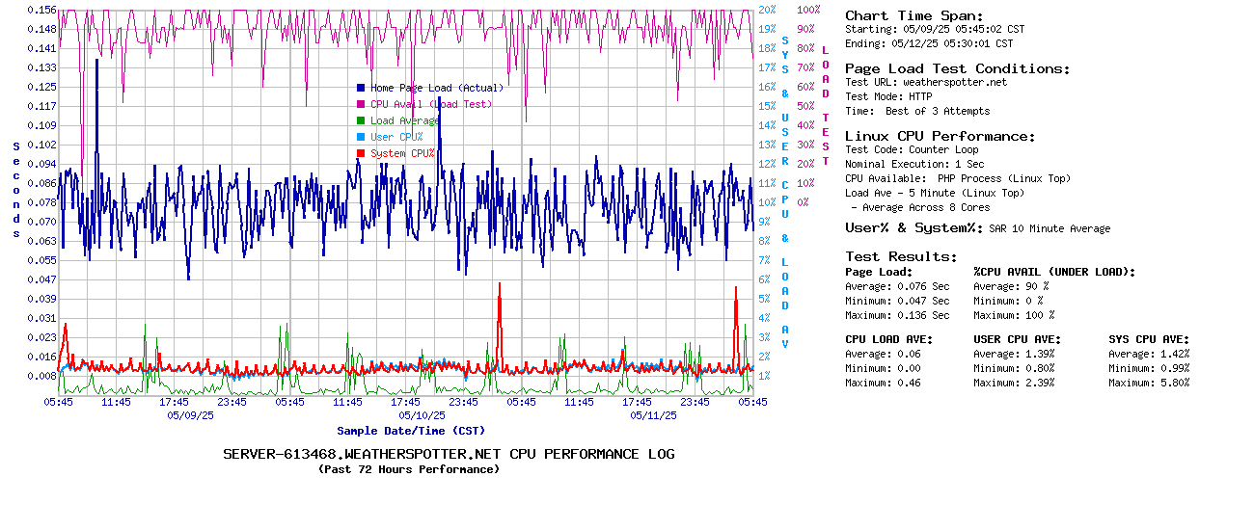
Task: Select the 05/10/25 x-axis date label
Action: pos(422,415)
